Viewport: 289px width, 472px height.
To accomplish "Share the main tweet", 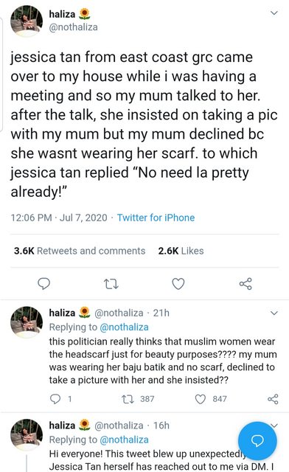I will (246, 283).
